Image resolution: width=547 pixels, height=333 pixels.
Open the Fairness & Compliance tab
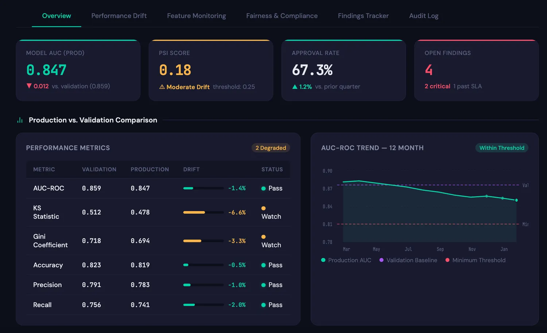click(x=282, y=16)
